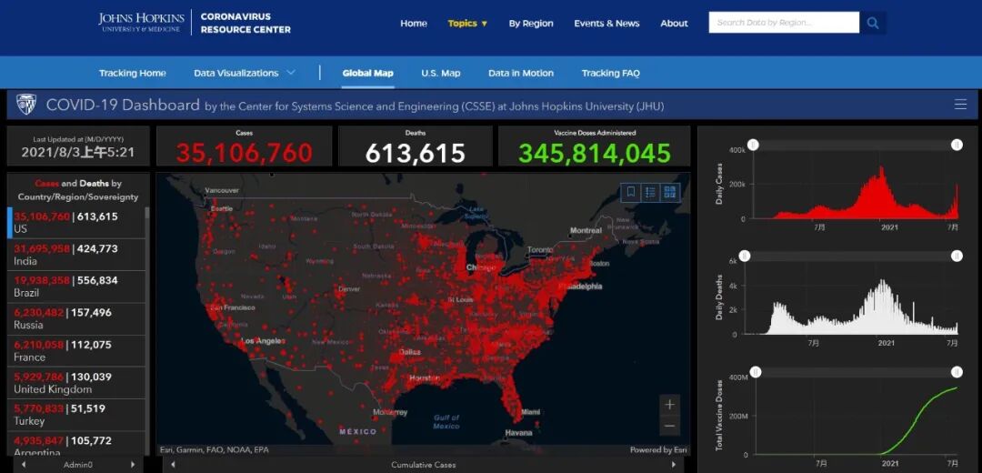
Task: Zoom out on the map
Action: [669, 426]
